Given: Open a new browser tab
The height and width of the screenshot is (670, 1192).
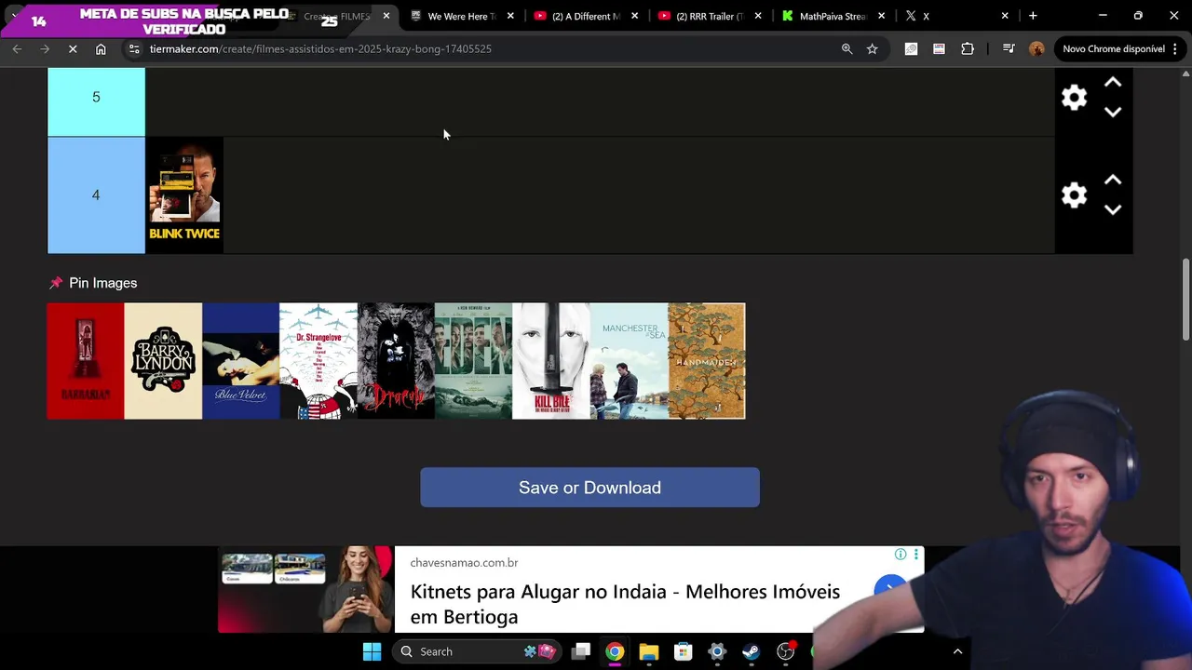Looking at the screenshot, I should pyautogui.click(x=1033, y=16).
